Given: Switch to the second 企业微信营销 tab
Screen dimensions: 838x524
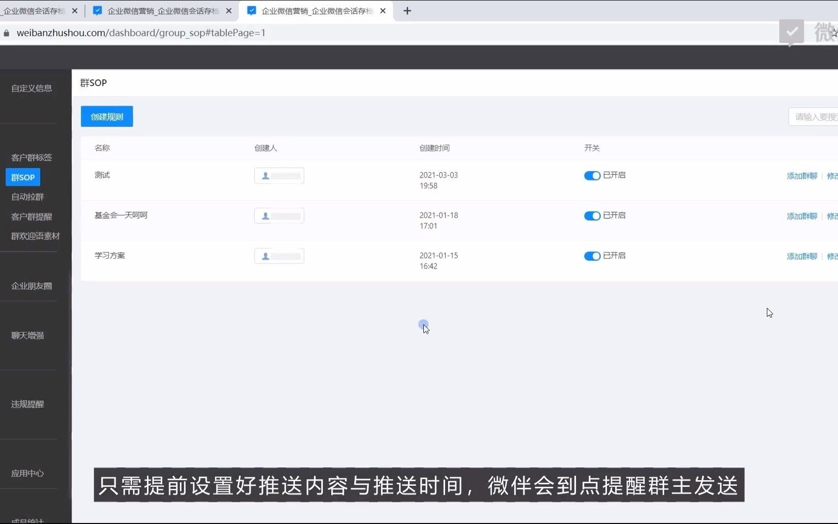Looking at the screenshot, I should click(x=162, y=11).
